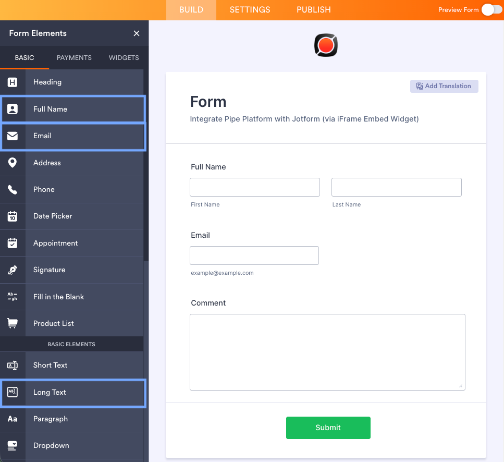Click the Form Elements panel scrollbar
This screenshot has height=462, width=504.
coord(146,165)
